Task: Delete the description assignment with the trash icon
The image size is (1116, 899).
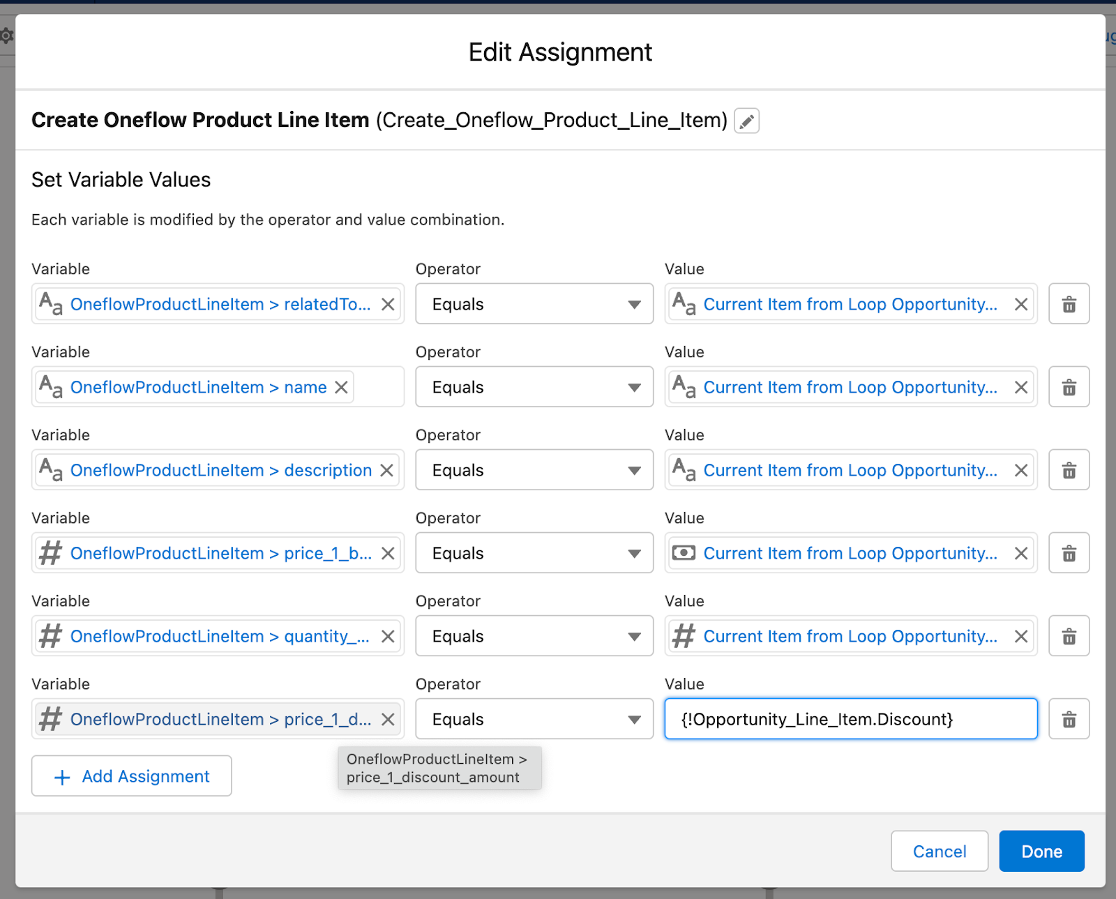Action: [1069, 469]
